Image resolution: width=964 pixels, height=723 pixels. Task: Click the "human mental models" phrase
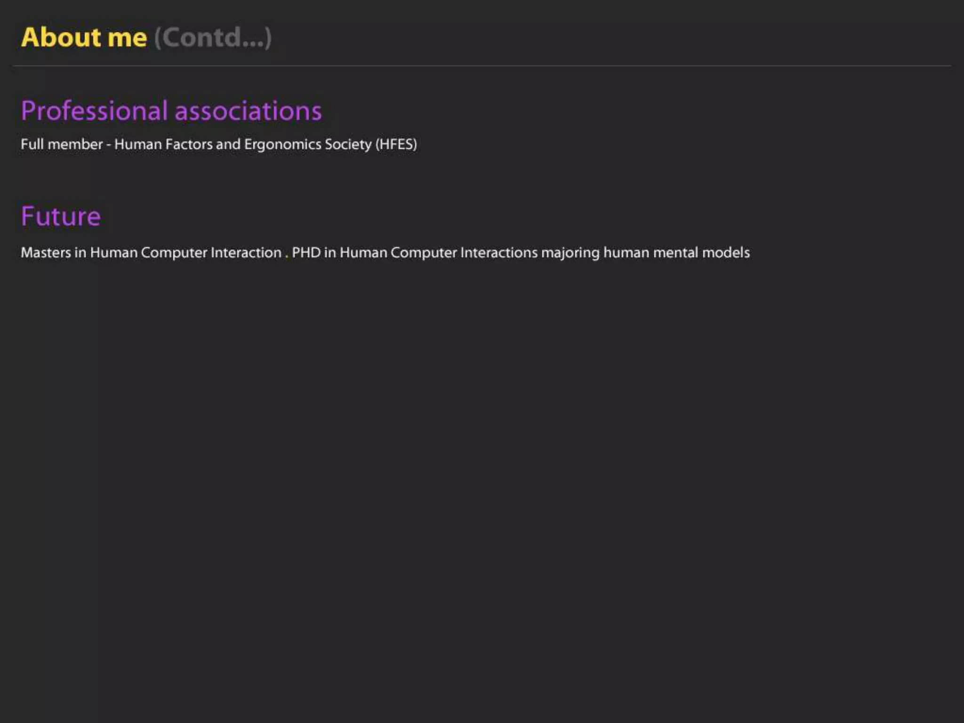coord(676,253)
